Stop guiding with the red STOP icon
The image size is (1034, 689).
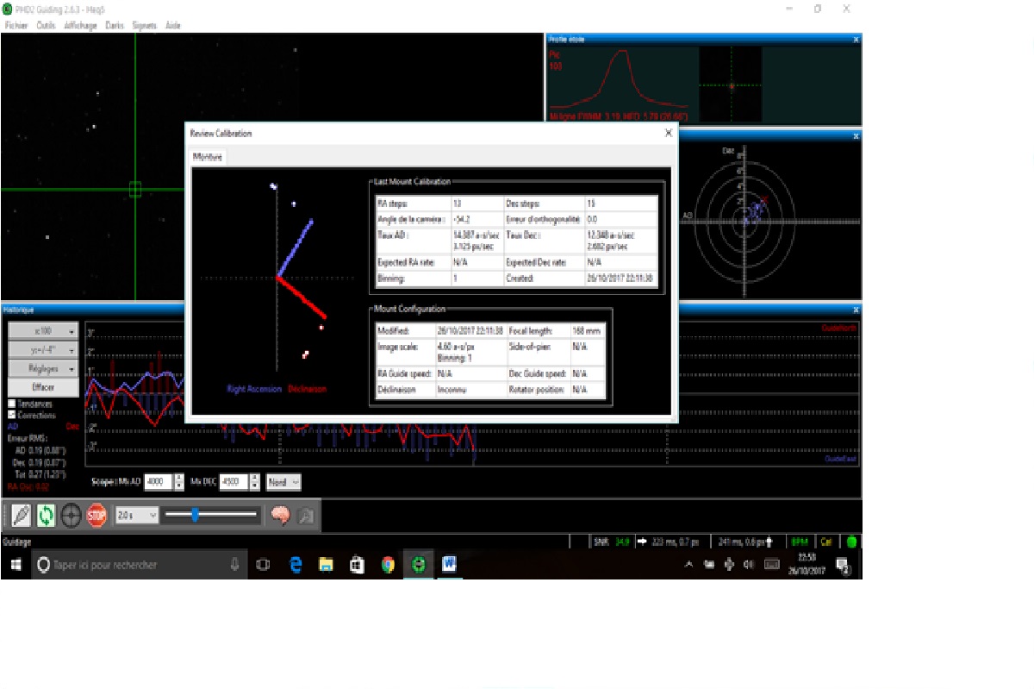tap(97, 516)
